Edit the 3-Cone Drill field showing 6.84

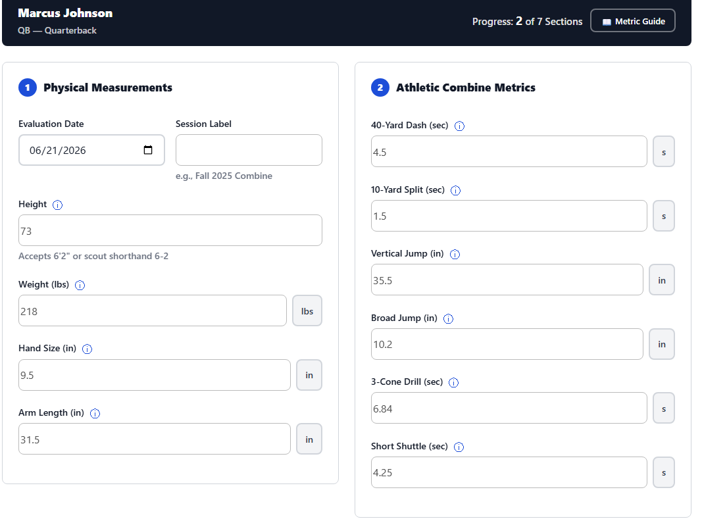[x=509, y=409]
